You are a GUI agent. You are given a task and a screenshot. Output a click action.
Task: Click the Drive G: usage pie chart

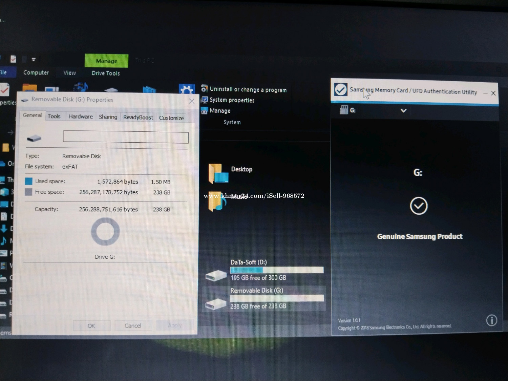105,232
